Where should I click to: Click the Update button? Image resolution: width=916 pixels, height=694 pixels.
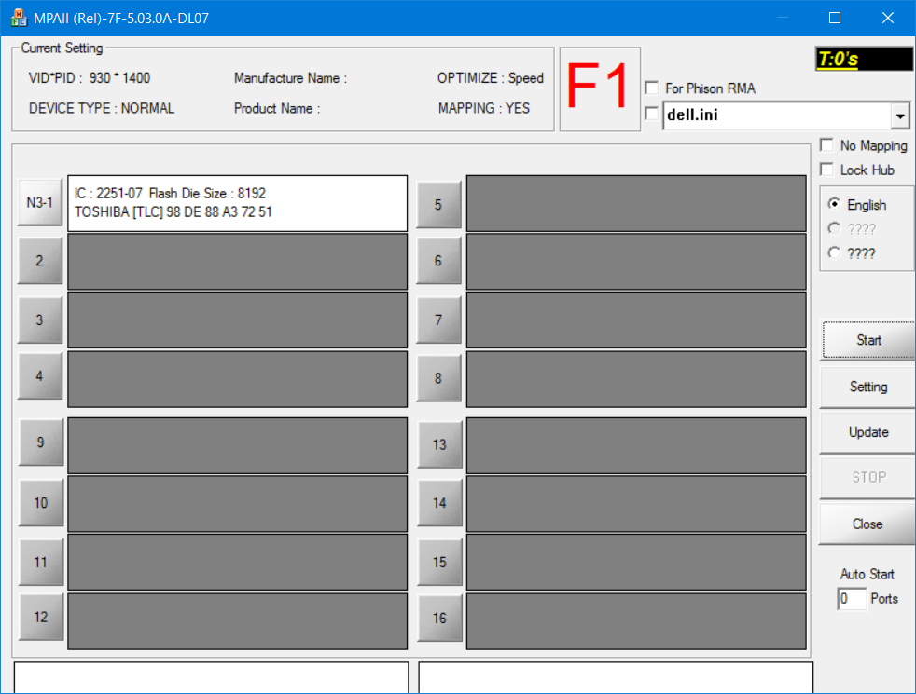pyautogui.click(x=868, y=432)
